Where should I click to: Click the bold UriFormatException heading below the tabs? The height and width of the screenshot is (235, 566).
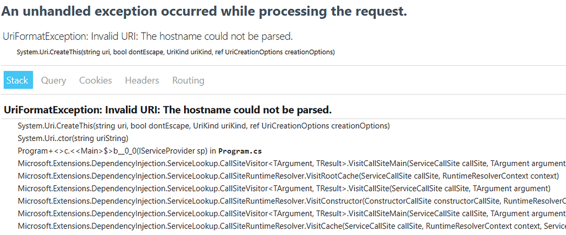coord(167,109)
